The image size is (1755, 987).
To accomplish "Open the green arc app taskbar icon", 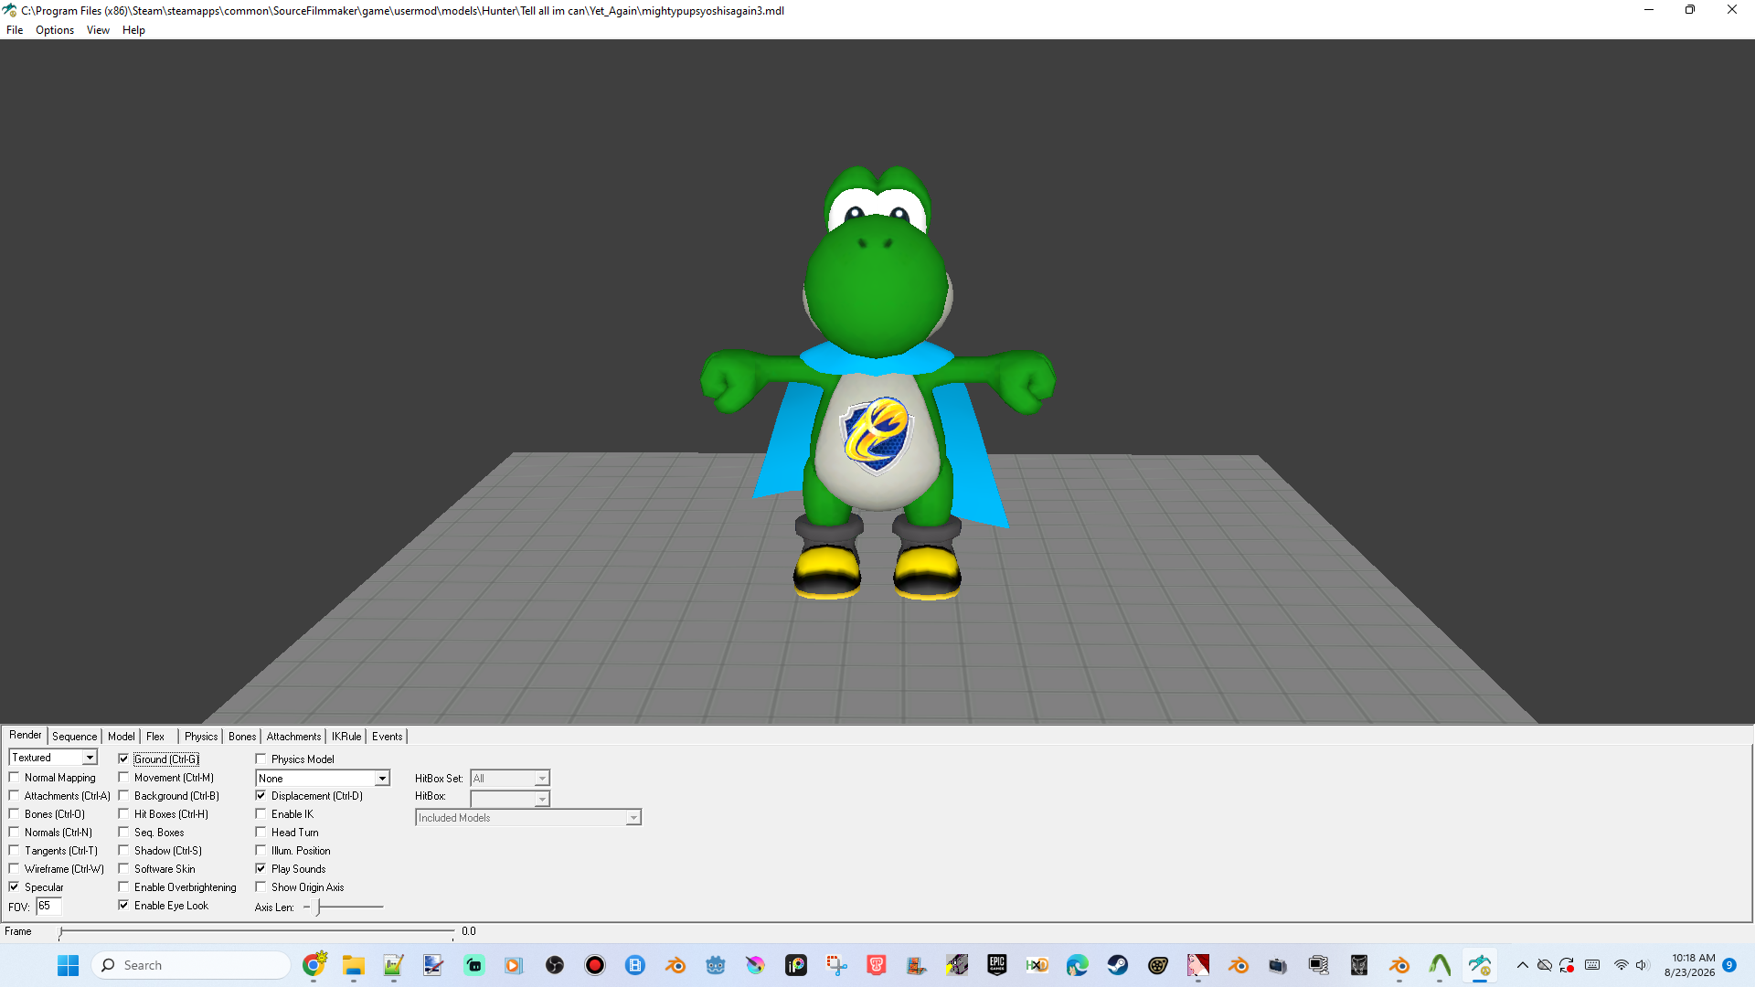I will 1440,965.
